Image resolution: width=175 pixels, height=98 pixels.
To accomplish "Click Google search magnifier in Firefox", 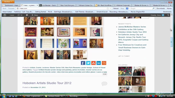I will (x=153, y=8).
